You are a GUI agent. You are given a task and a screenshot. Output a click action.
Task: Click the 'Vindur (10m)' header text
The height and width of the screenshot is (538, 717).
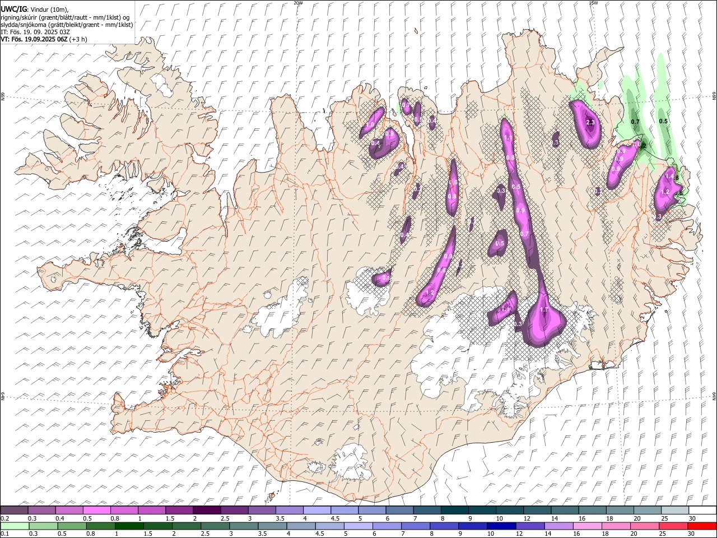pos(48,10)
